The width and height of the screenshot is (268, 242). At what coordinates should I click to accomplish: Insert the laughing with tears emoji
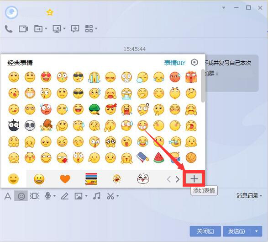142,142
